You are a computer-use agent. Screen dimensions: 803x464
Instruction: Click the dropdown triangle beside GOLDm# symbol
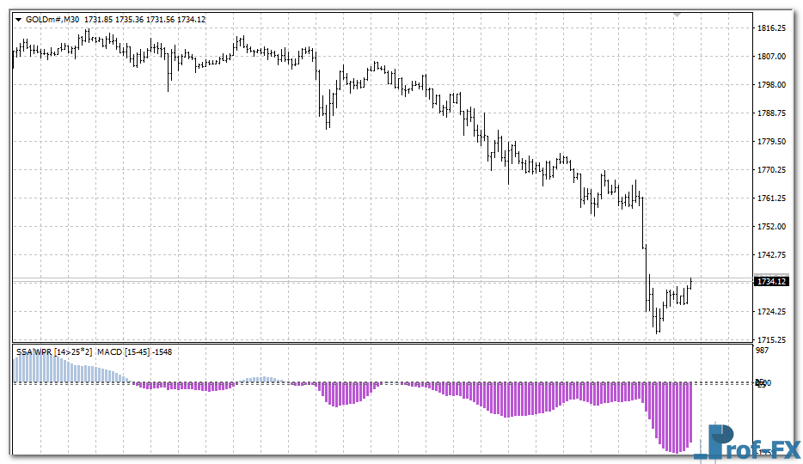(x=18, y=19)
